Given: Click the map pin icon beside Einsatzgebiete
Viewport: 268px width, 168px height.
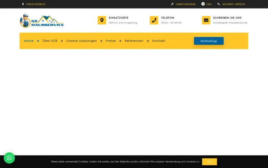Looking at the screenshot, I should (x=23, y=4).
